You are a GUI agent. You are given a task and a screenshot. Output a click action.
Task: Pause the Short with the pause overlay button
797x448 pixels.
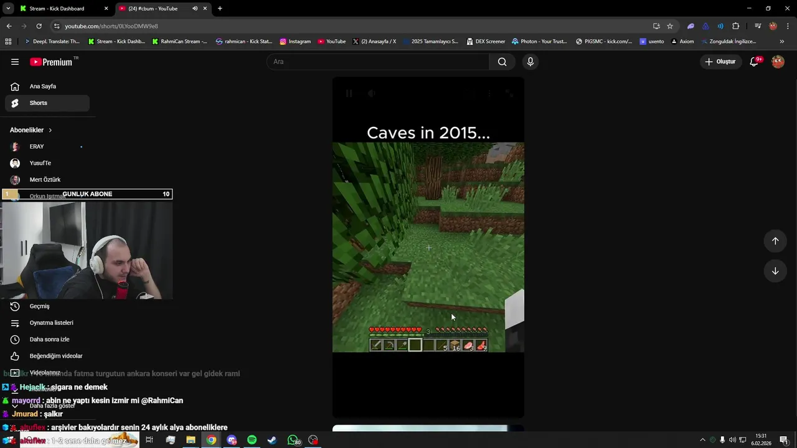(349, 93)
